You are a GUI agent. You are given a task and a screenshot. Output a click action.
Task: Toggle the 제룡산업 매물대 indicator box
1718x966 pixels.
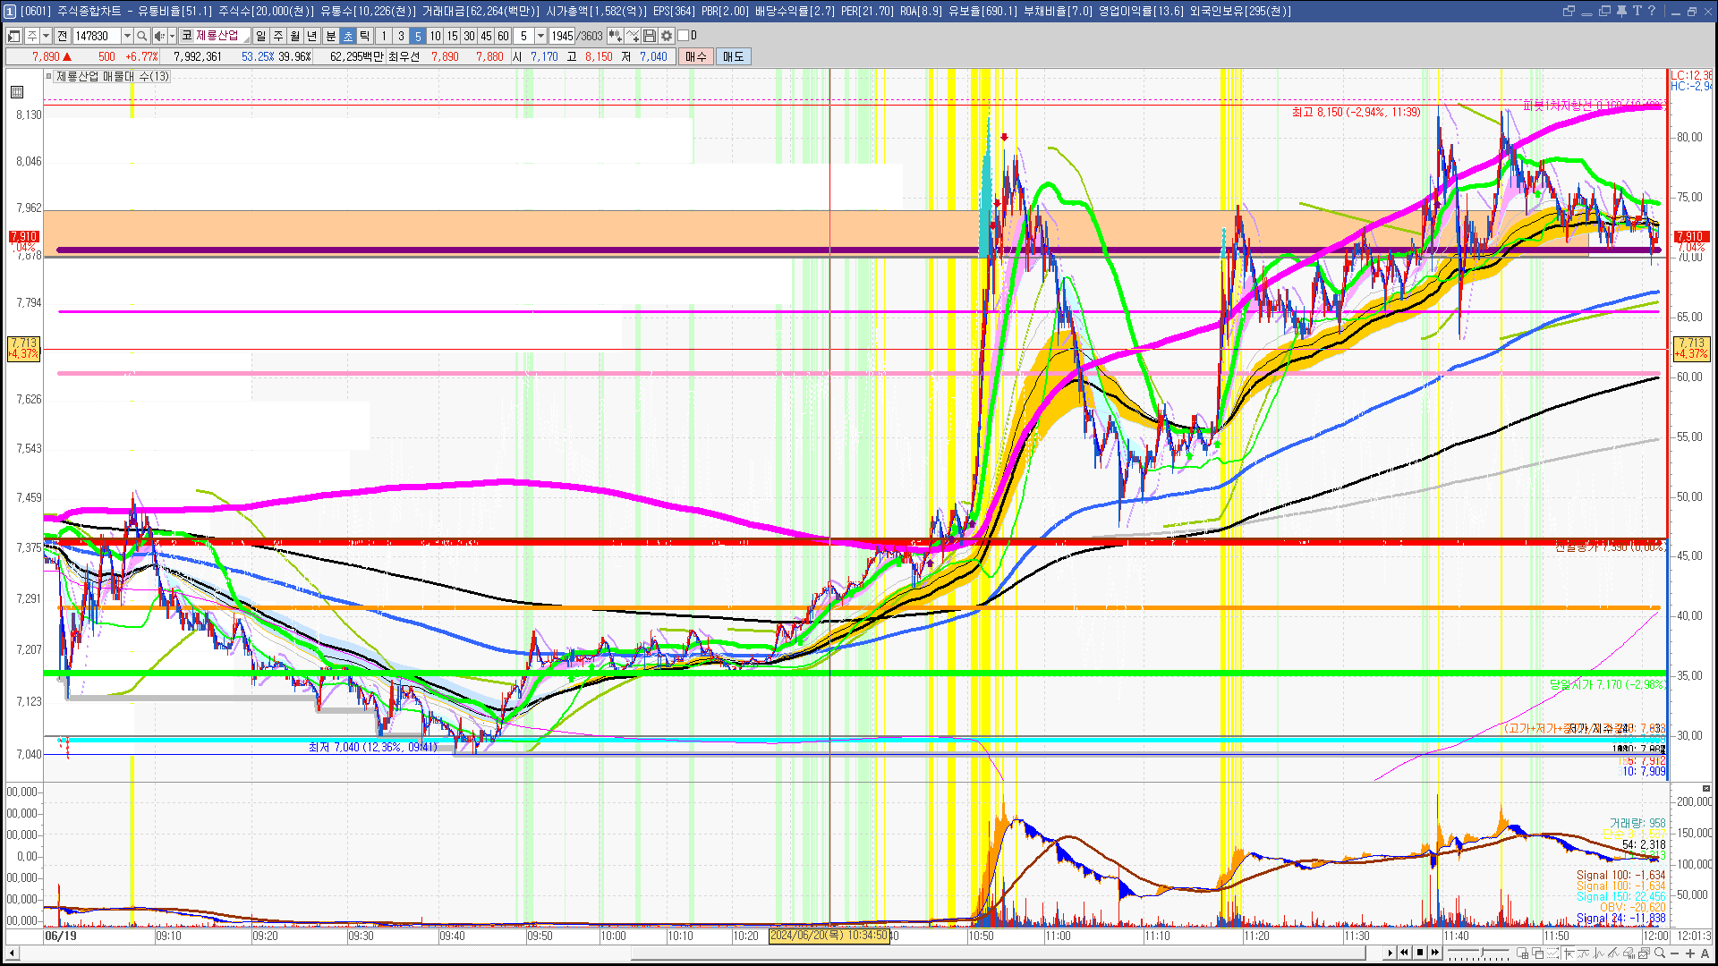[x=49, y=77]
